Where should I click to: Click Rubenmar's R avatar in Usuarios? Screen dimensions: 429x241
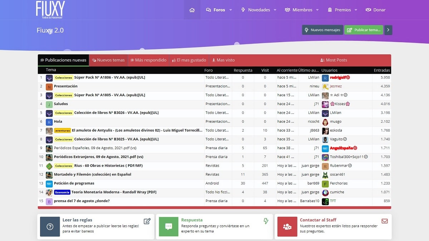(325, 166)
